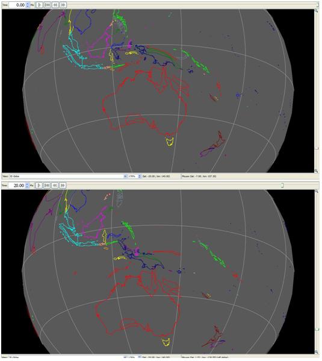Select the yellow Tasmania outline on the 0.00 Ma globe
Screen dimensions: 322x361
(170, 142)
